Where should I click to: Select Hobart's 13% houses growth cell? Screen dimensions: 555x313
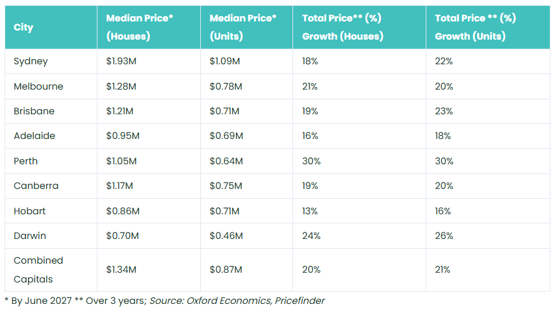[310, 211]
